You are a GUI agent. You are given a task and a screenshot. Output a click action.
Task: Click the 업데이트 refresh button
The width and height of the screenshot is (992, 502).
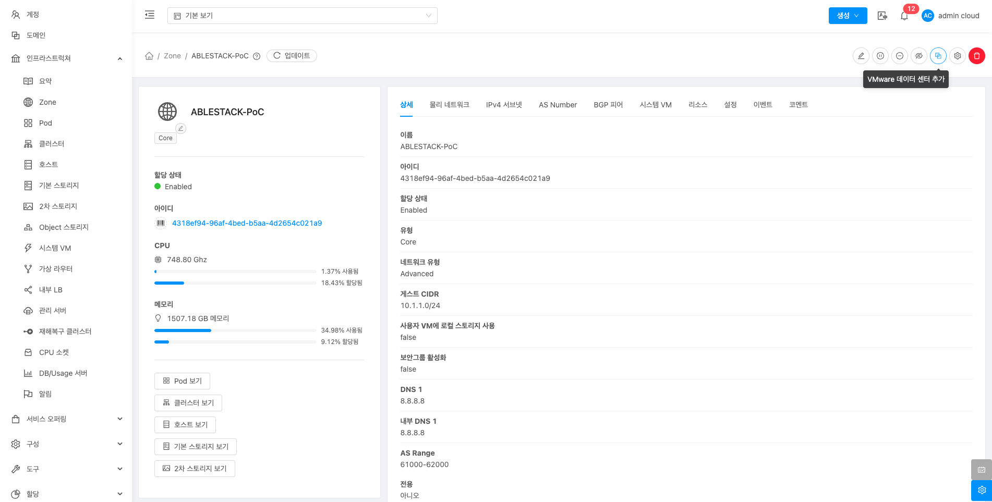tap(292, 56)
